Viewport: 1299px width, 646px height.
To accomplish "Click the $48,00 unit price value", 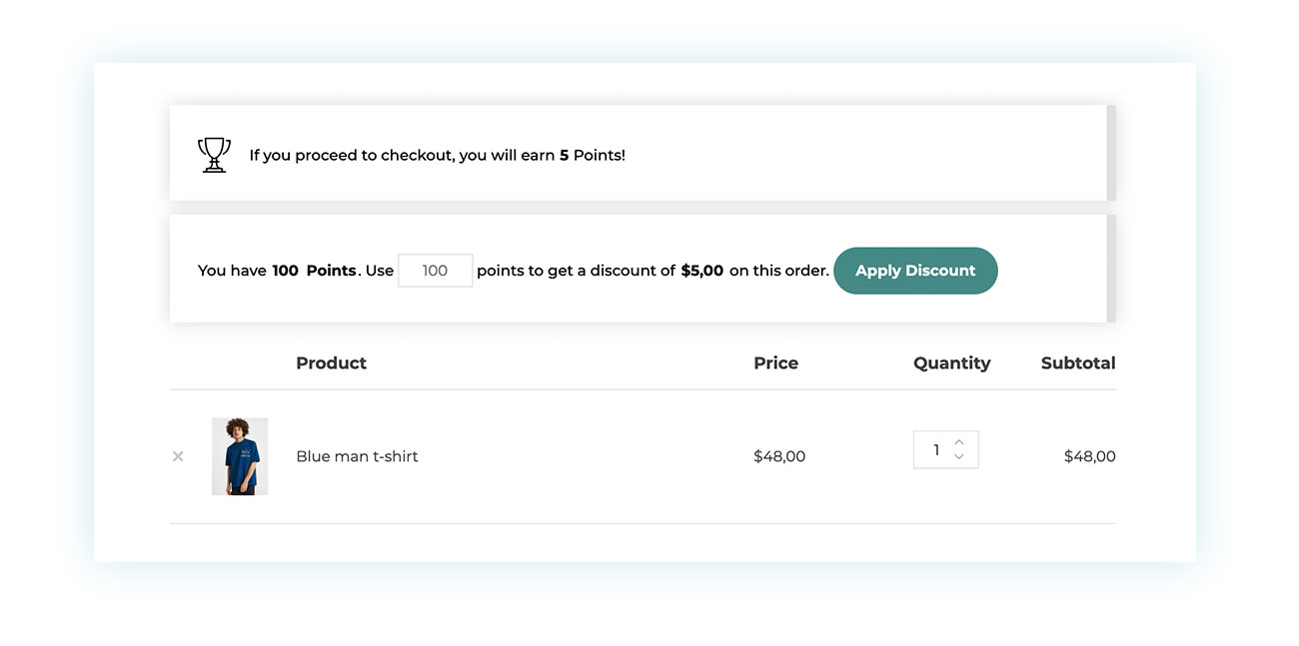I will point(779,456).
